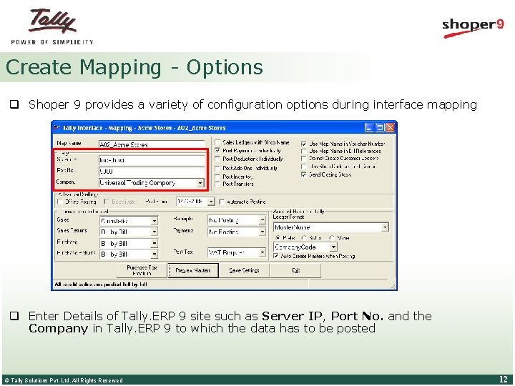Tick Post Deductions Individually
The width and height of the screenshot is (515, 386).
tap(217, 159)
